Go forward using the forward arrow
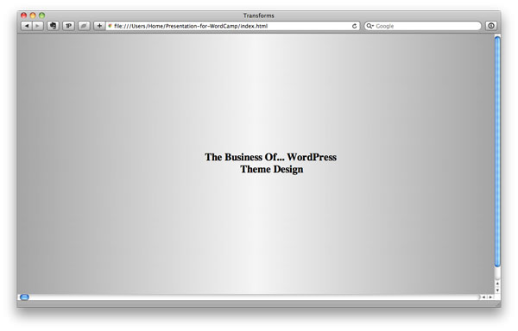The height and width of the screenshot is (331, 518). point(38,26)
